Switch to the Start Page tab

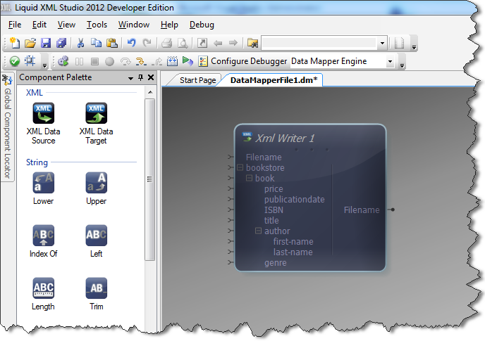click(197, 80)
